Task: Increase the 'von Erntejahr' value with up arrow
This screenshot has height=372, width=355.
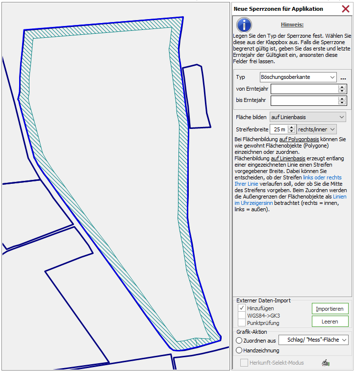Action: click(342, 87)
